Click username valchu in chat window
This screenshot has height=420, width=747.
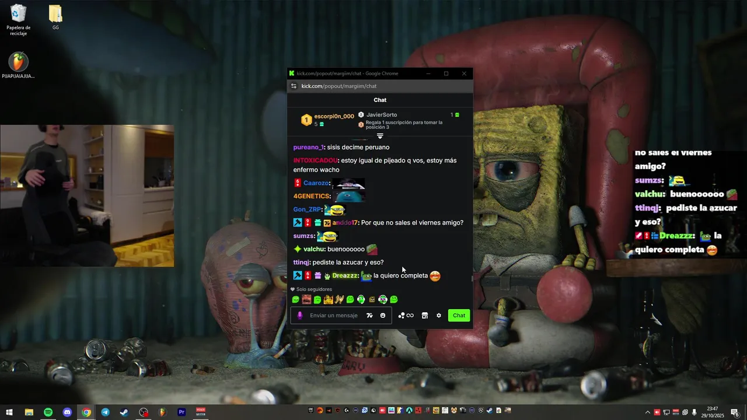pyautogui.click(x=314, y=250)
